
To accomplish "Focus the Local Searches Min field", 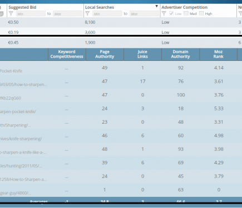I will click(x=107, y=14).
